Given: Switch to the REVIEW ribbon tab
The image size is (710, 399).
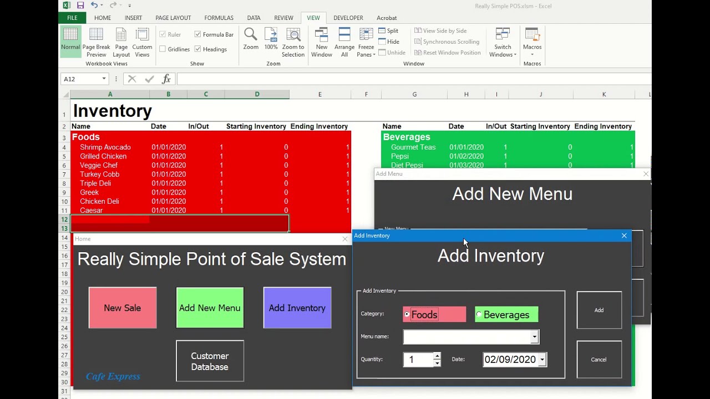Looking at the screenshot, I should (x=283, y=18).
